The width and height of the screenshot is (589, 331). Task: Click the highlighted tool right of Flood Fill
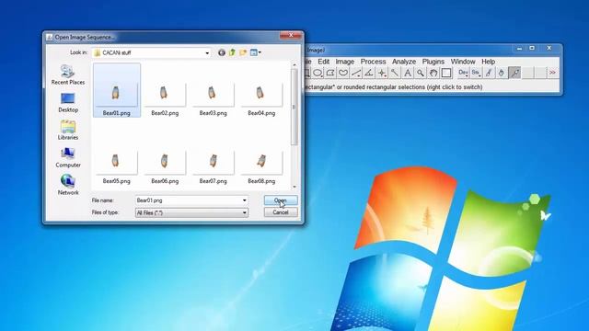click(x=514, y=73)
